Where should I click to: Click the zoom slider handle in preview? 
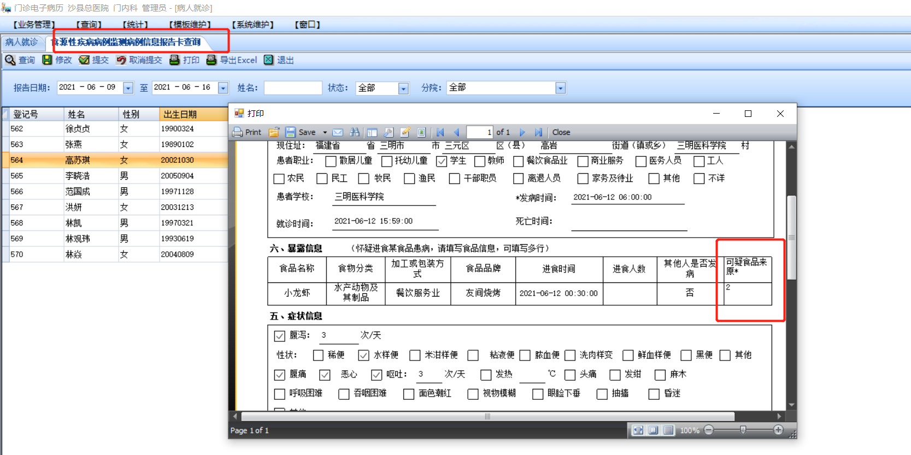click(x=743, y=430)
